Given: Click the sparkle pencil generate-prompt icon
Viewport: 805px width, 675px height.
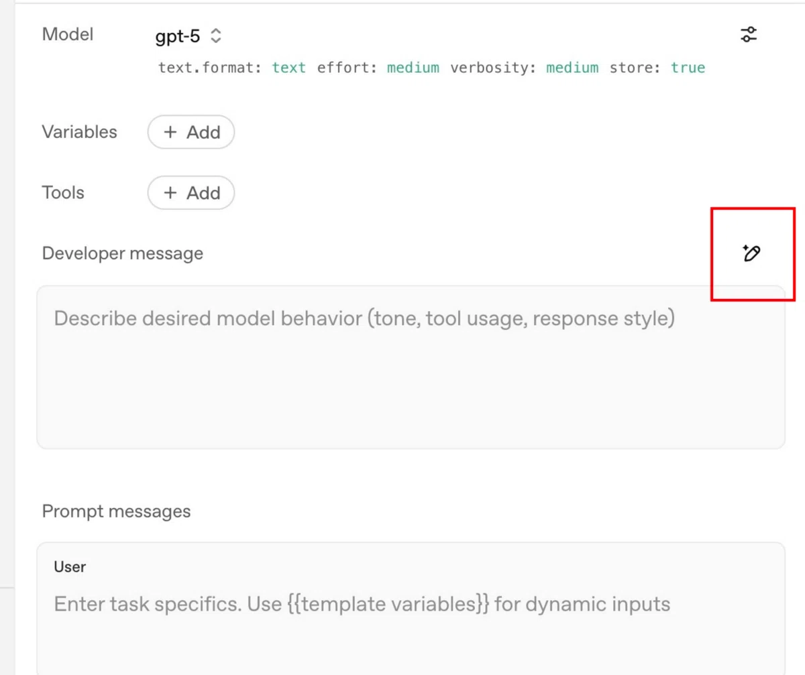Looking at the screenshot, I should (x=751, y=253).
